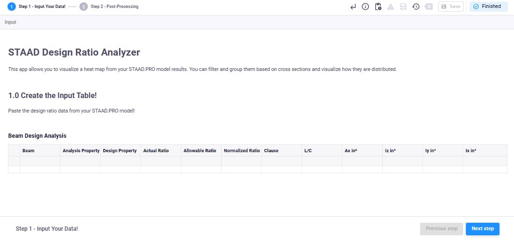Select the Analysis Property column header
Viewport: 514px width, 240px height.
tap(80, 151)
